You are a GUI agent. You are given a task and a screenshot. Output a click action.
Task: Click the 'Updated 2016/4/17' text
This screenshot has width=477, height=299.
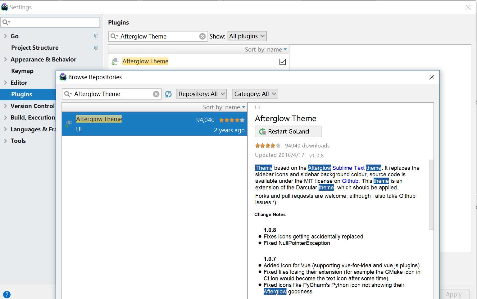279,155
